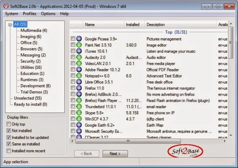238x168 pixels.
Task: Sort by the Name column header
Action: [x=103, y=25]
